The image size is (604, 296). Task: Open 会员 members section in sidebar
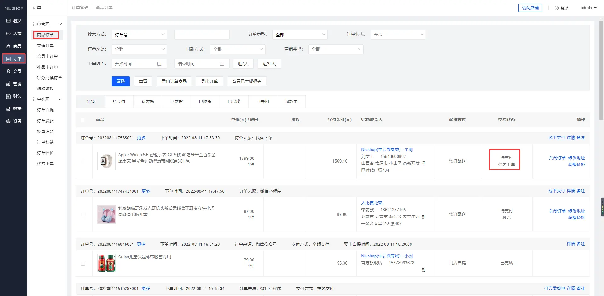coord(8,71)
